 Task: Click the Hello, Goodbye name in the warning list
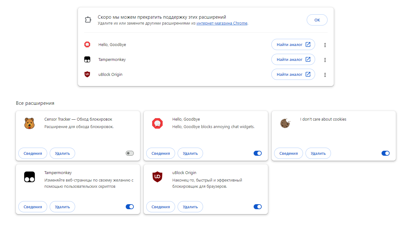pos(112,45)
